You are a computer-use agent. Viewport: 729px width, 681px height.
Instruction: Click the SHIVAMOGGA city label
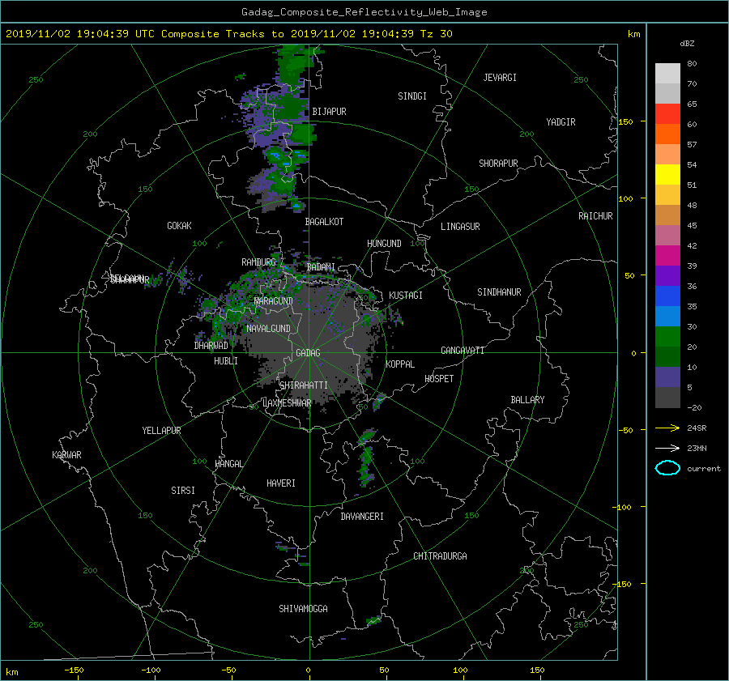pos(303,608)
